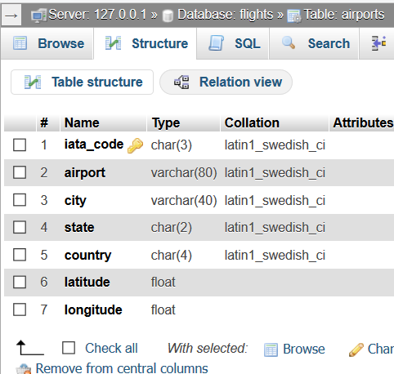Click the airports table icon in breadcrumb

(x=294, y=16)
